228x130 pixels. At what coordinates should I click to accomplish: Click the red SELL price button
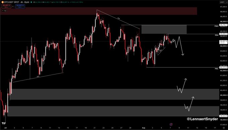coord(6,6)
